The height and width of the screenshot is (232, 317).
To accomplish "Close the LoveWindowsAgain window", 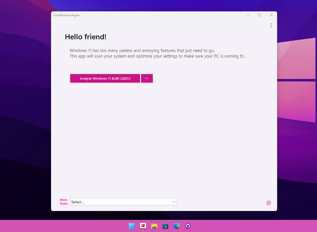I will [271, 15].
